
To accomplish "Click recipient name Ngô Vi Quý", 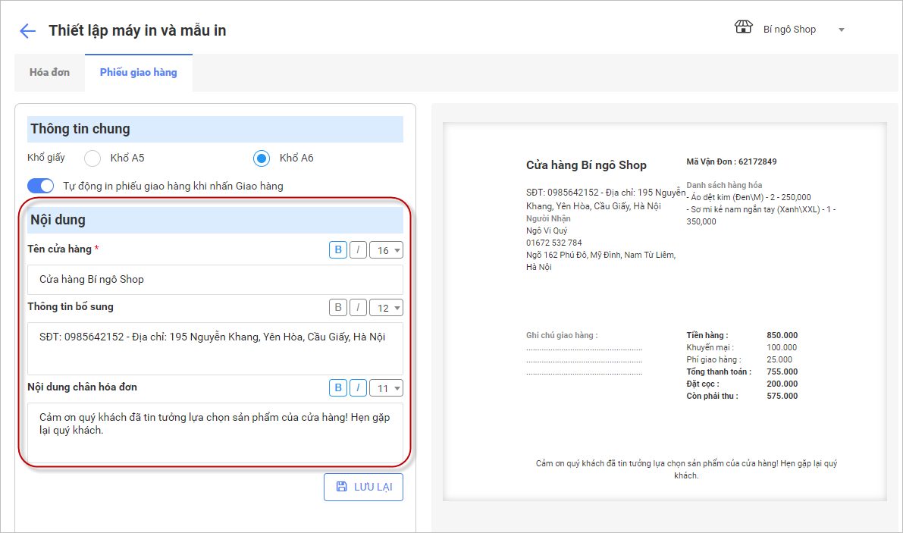I will pos(547,230).
